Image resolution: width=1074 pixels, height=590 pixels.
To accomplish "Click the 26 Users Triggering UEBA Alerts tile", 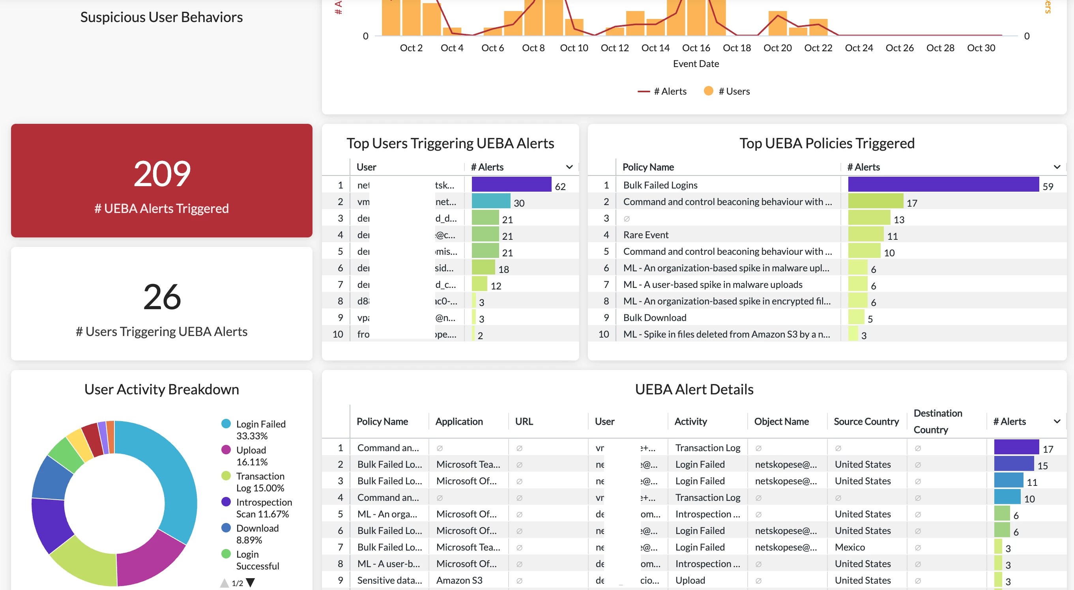I will pos(161,304).
